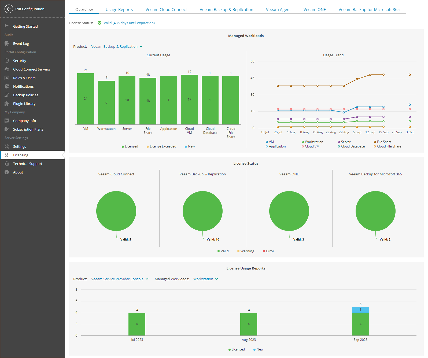Click the Backup Policies icon
428x358 pixels.
[7, 95]
